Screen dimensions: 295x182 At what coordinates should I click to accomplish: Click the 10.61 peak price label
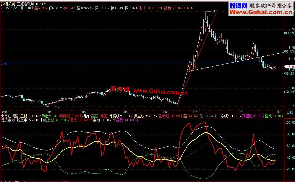(215, 11)
